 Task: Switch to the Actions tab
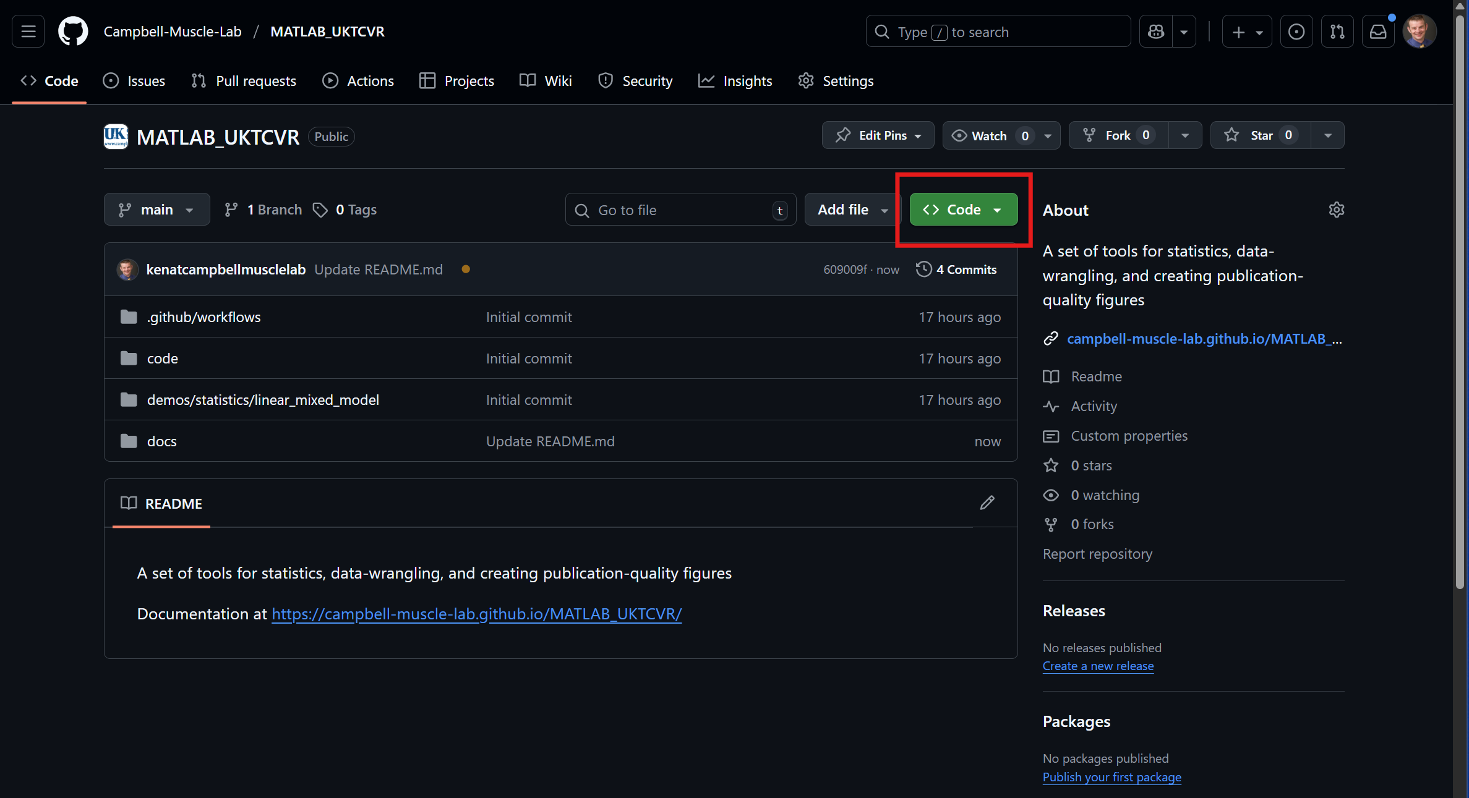[358, 81]
